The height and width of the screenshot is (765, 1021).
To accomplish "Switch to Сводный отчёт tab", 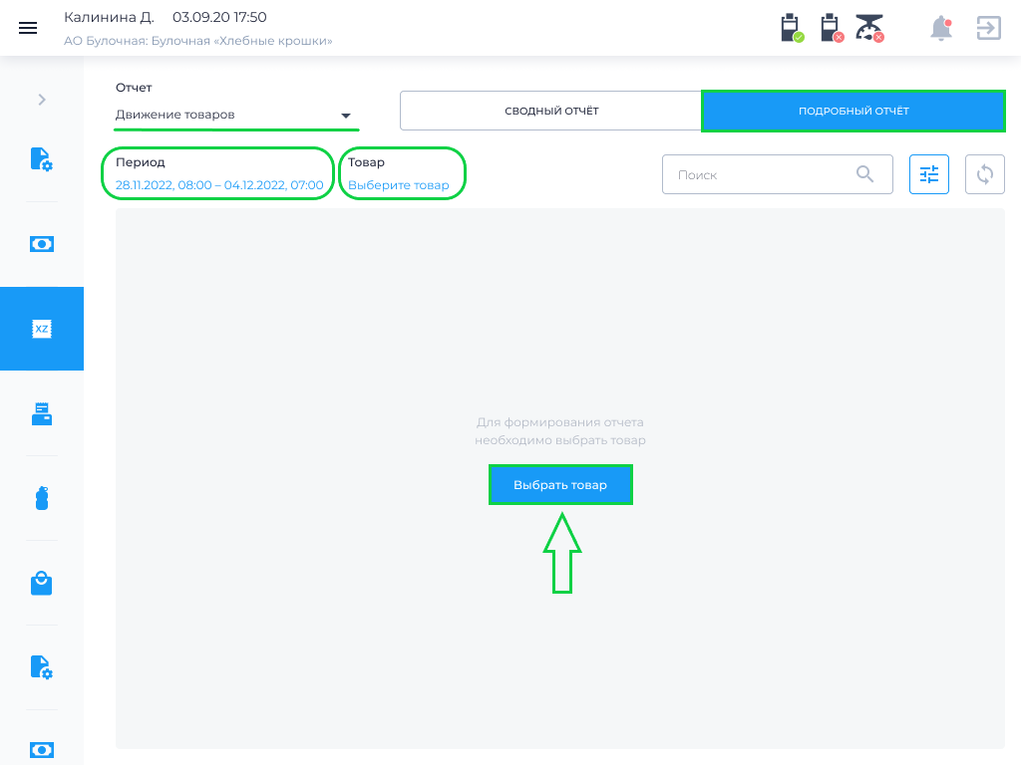I will point(550,111).
